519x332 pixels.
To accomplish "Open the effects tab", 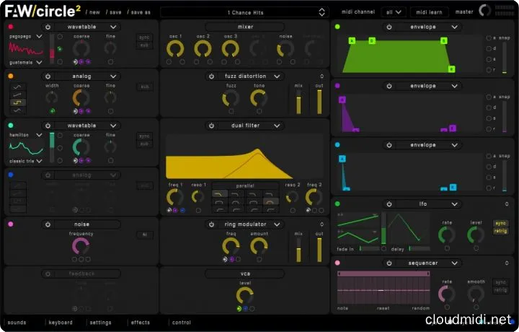I will coord(140,323).
